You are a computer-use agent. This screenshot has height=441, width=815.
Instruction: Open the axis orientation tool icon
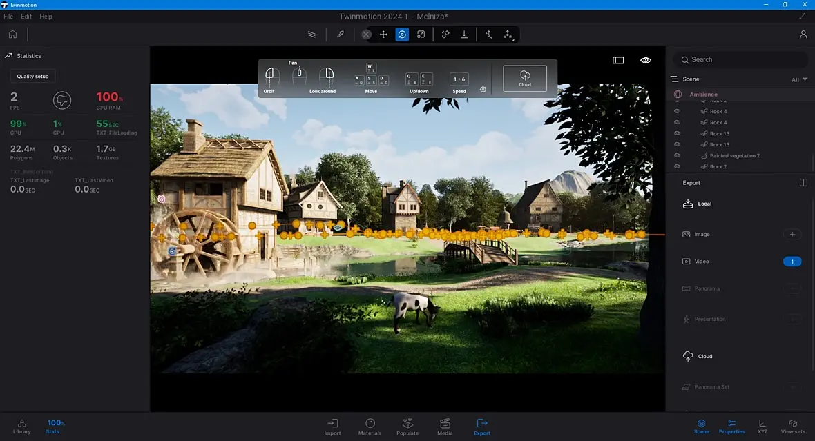507,35
